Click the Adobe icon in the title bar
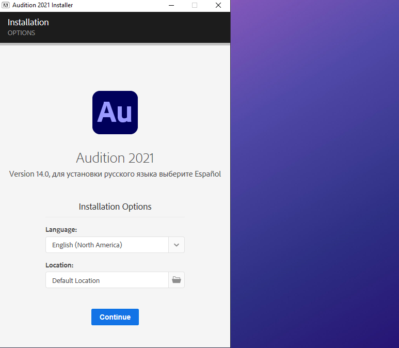This screenshot has width=399, height=348. 6,5
